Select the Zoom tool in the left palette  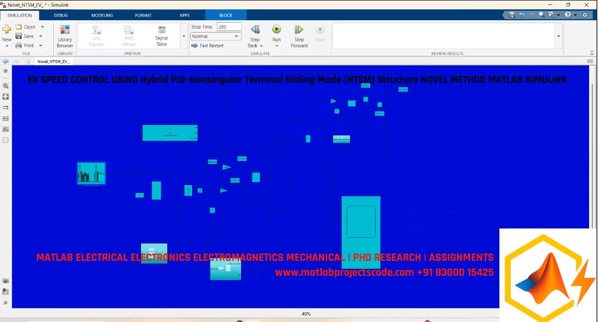[x=5, y=85]
